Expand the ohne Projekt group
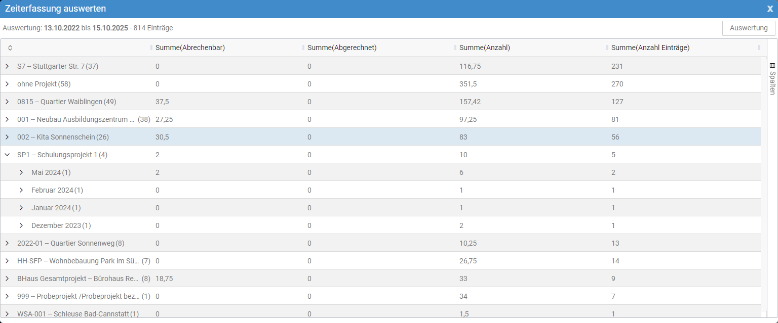The image size is (778, 323). (7, 84)
